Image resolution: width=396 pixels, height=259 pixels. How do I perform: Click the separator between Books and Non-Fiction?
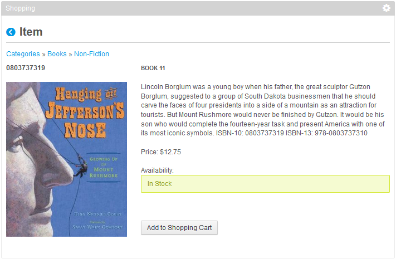click(70, 55)
